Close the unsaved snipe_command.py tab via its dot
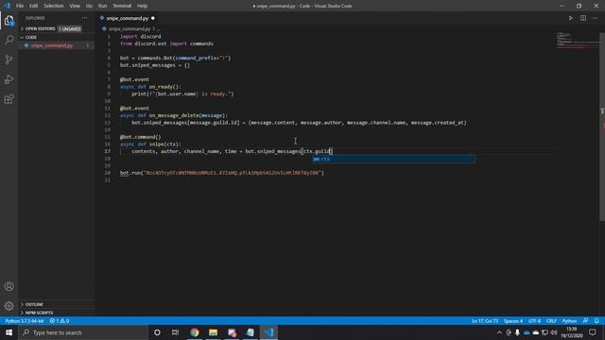 pyautogui.click(x=153, y=18)
